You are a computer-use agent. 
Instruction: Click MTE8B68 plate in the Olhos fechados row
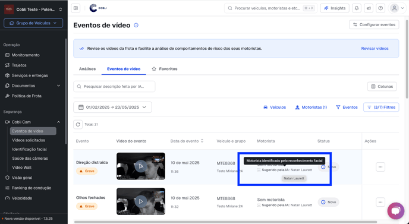[x=226, y=198]
